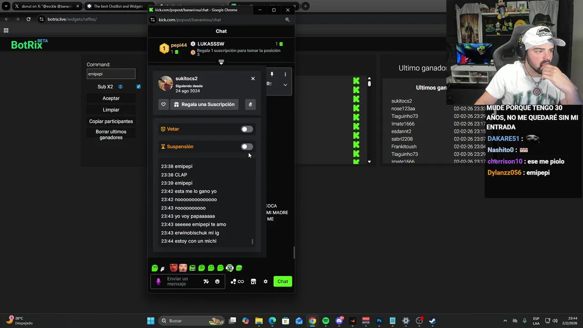Open Discord from the taskbar
The image size is (583, 328).
339,321
